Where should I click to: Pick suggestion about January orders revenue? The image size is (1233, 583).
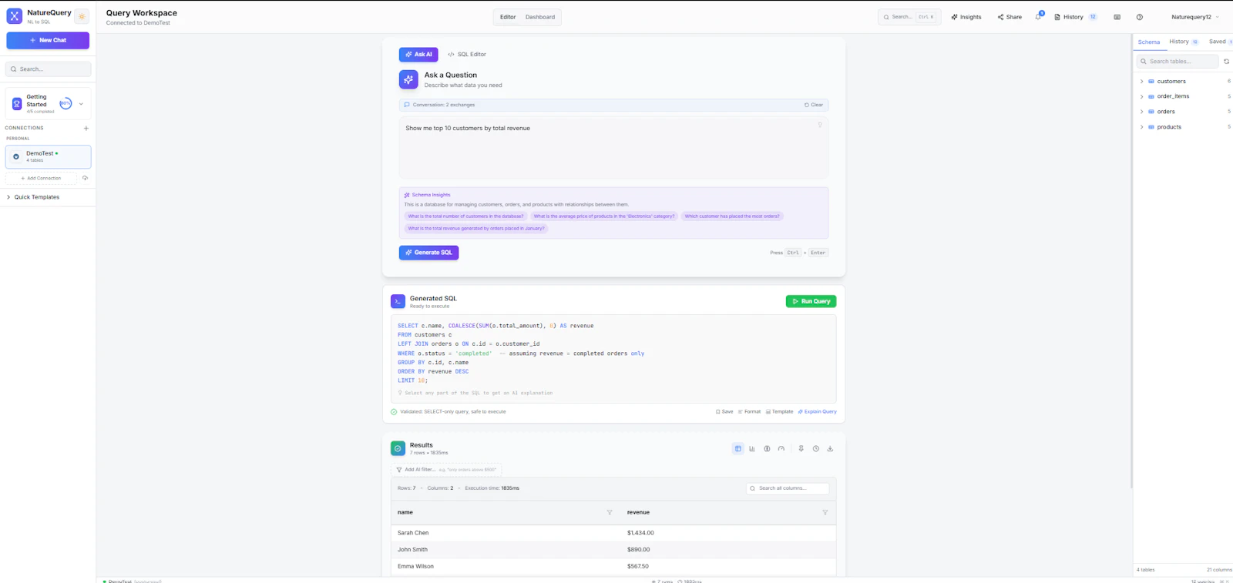(476, 229)
